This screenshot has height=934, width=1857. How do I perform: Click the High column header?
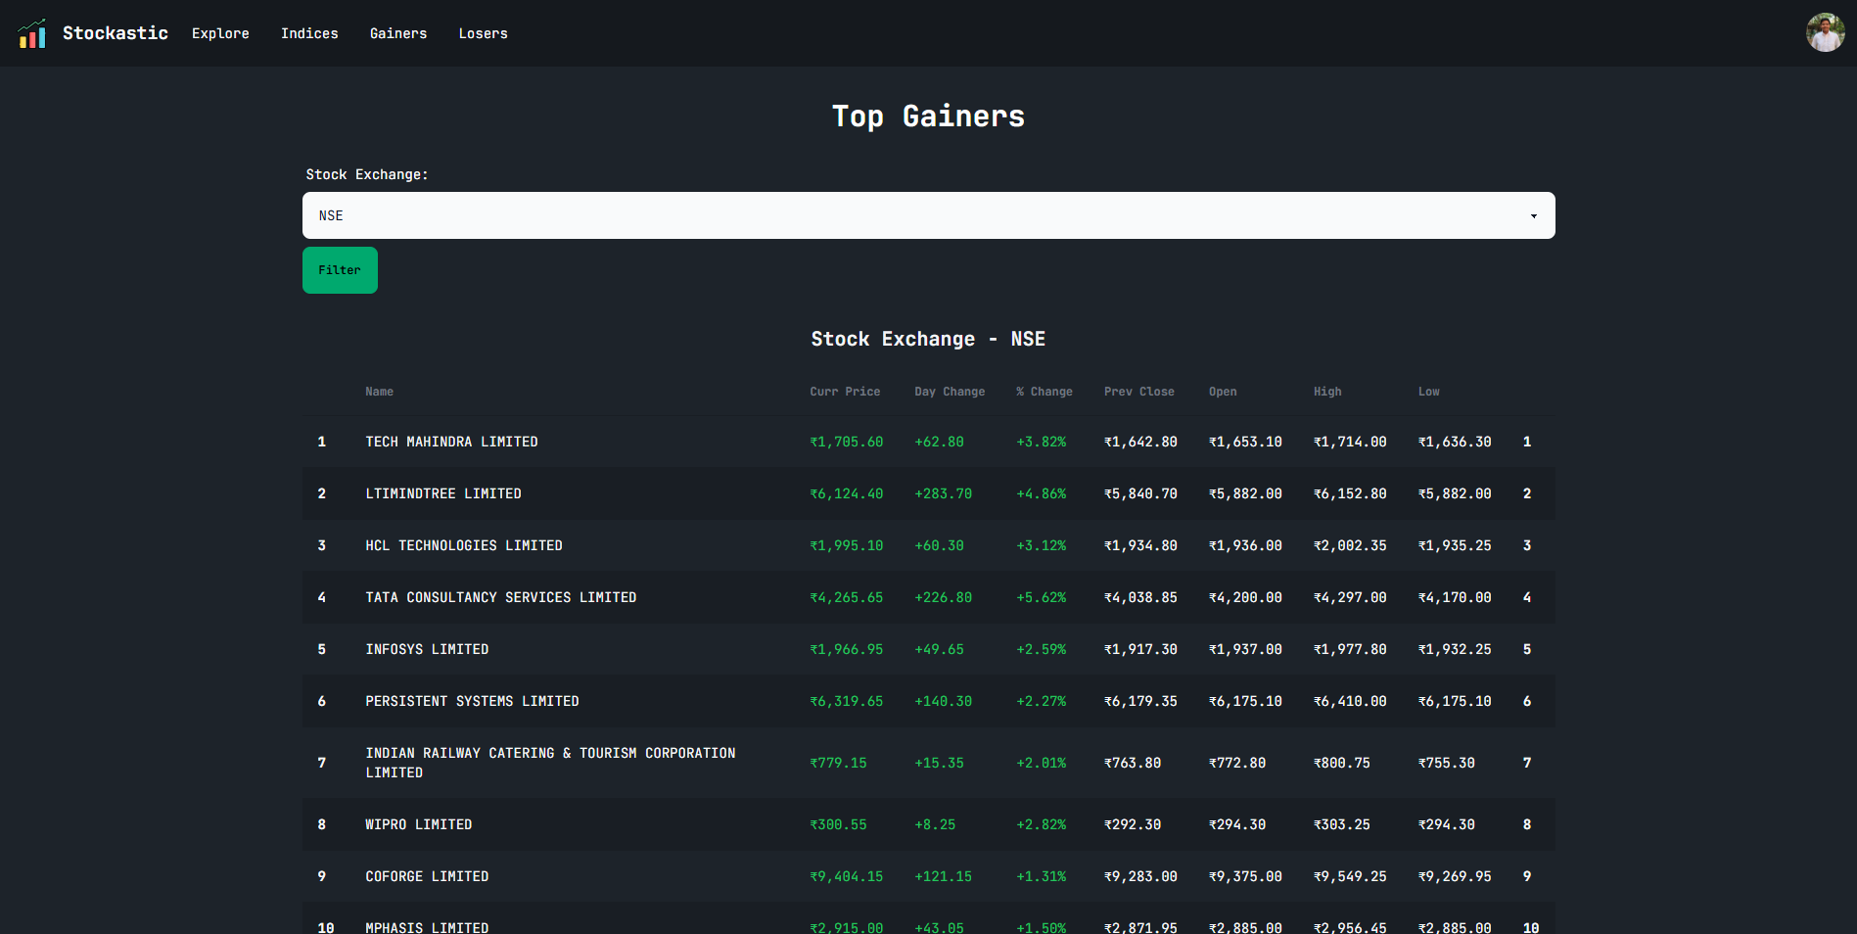[1327, 392]
